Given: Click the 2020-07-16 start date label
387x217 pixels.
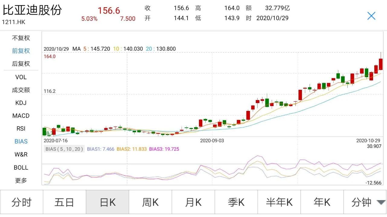Looking at the screenshot, I should click(56, 140).
